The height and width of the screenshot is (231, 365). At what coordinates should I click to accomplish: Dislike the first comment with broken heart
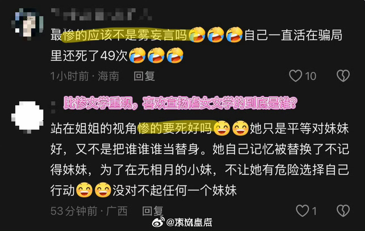[x=343, y=76]
